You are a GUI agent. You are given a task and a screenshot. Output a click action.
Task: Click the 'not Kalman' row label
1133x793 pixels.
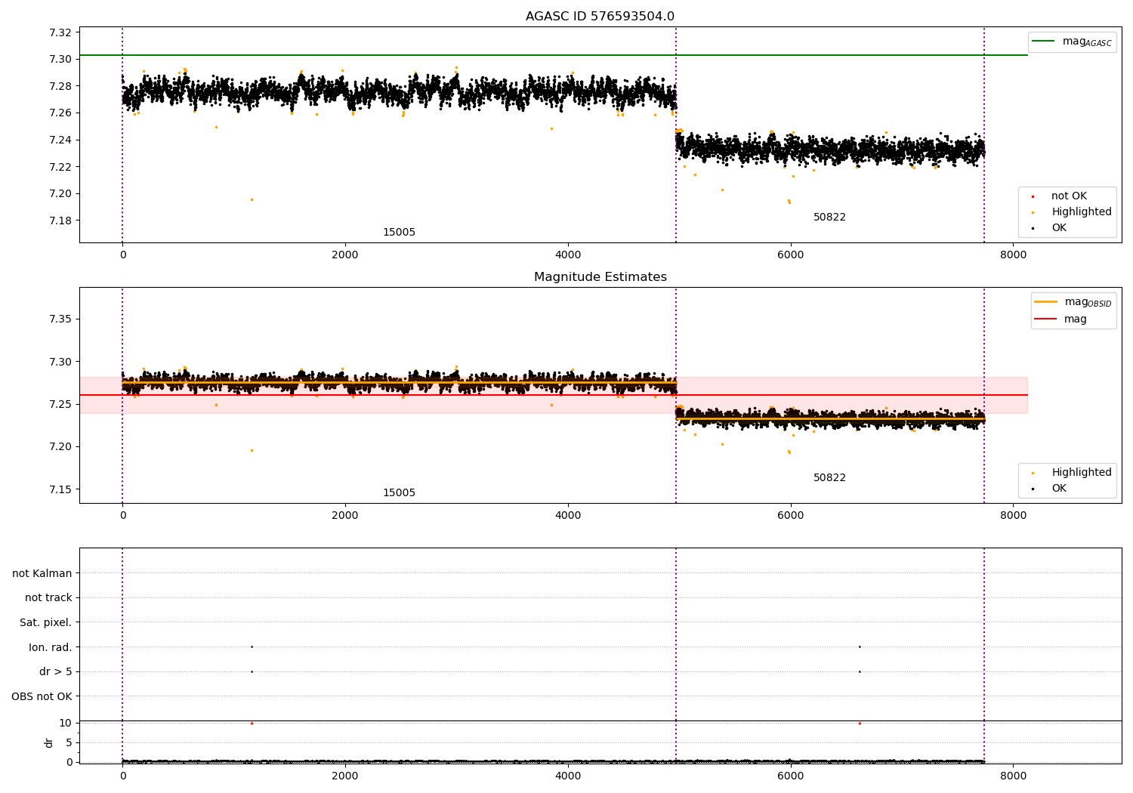point(42,574)
